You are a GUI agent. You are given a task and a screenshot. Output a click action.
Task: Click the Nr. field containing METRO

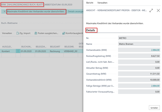point(139,38)
